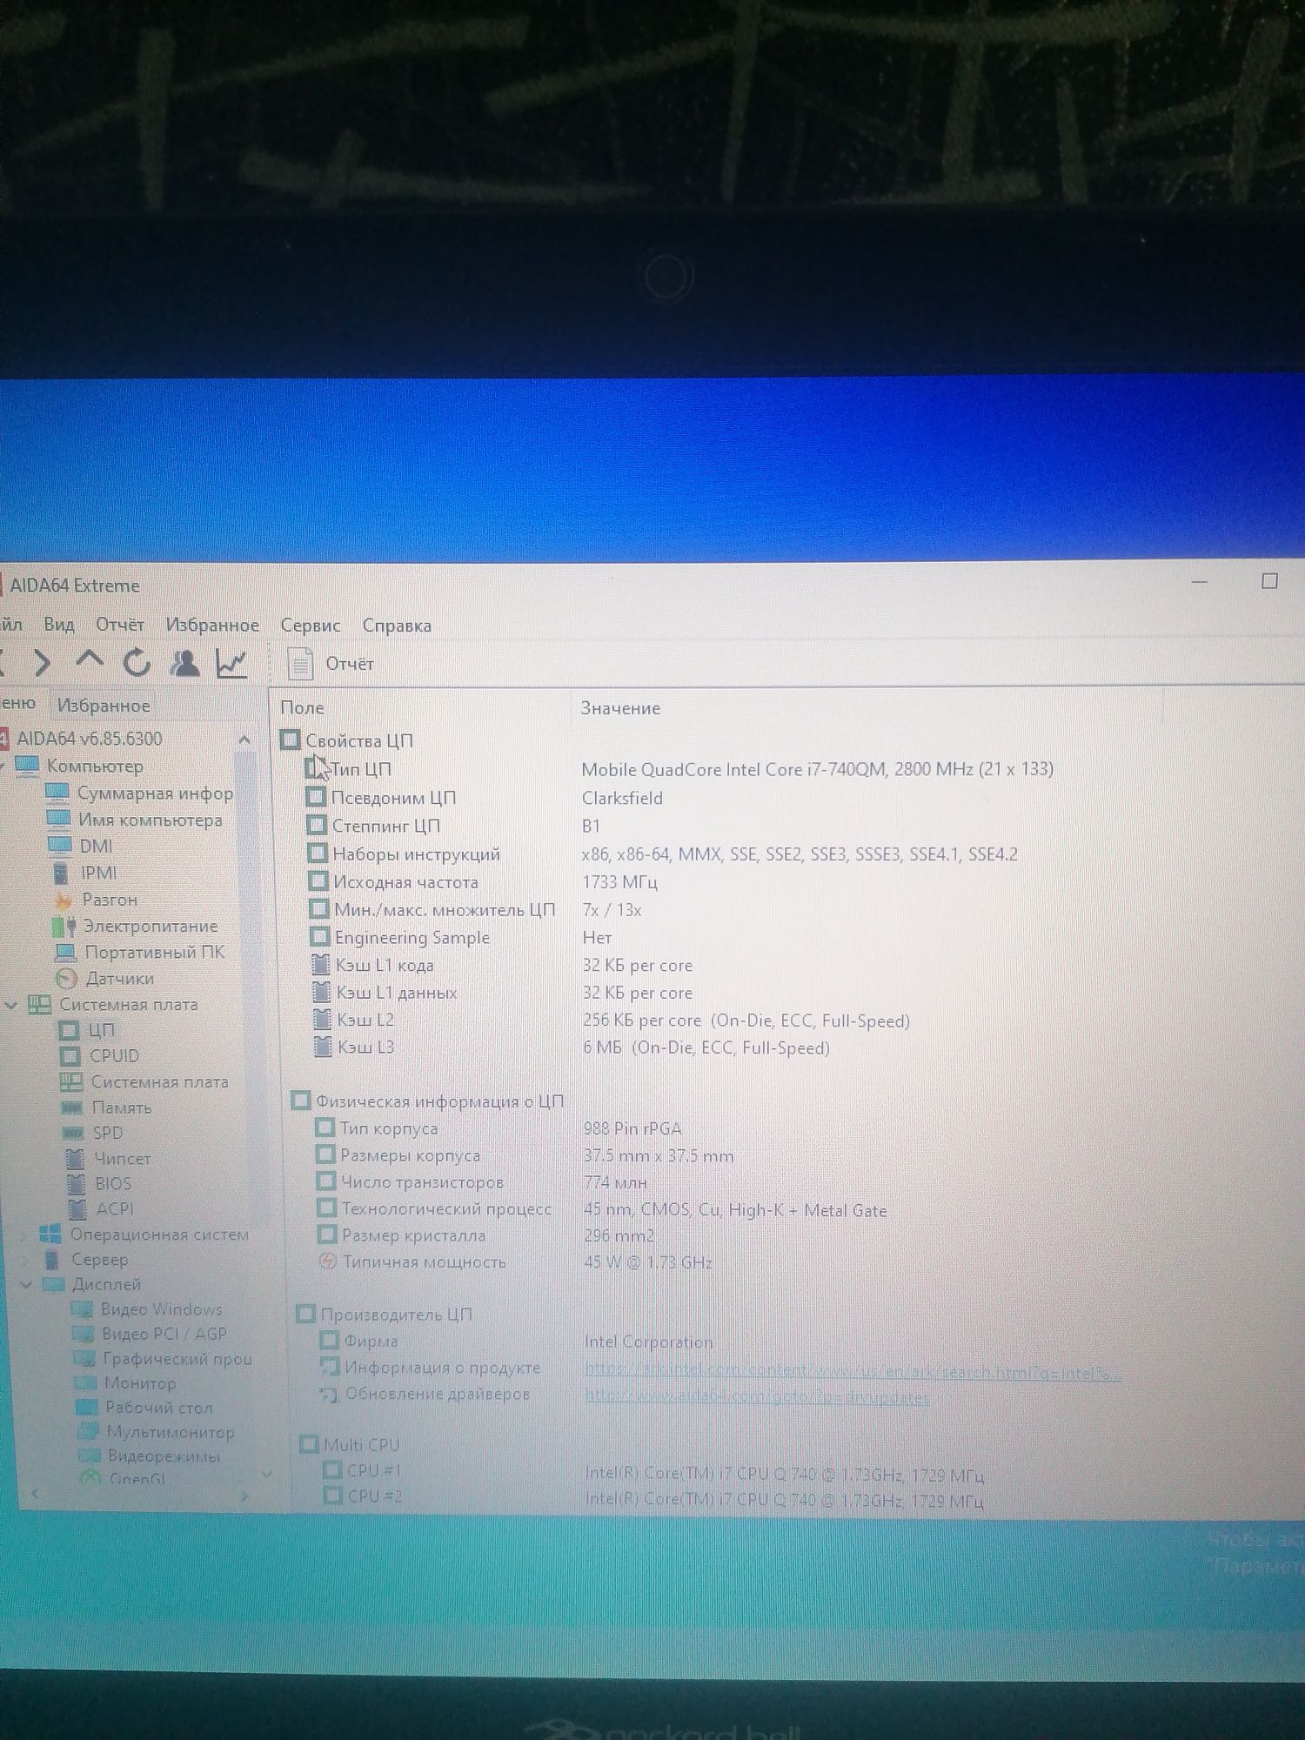
Task: Select the Память memory icon
Action: [x=72, y=1108]
